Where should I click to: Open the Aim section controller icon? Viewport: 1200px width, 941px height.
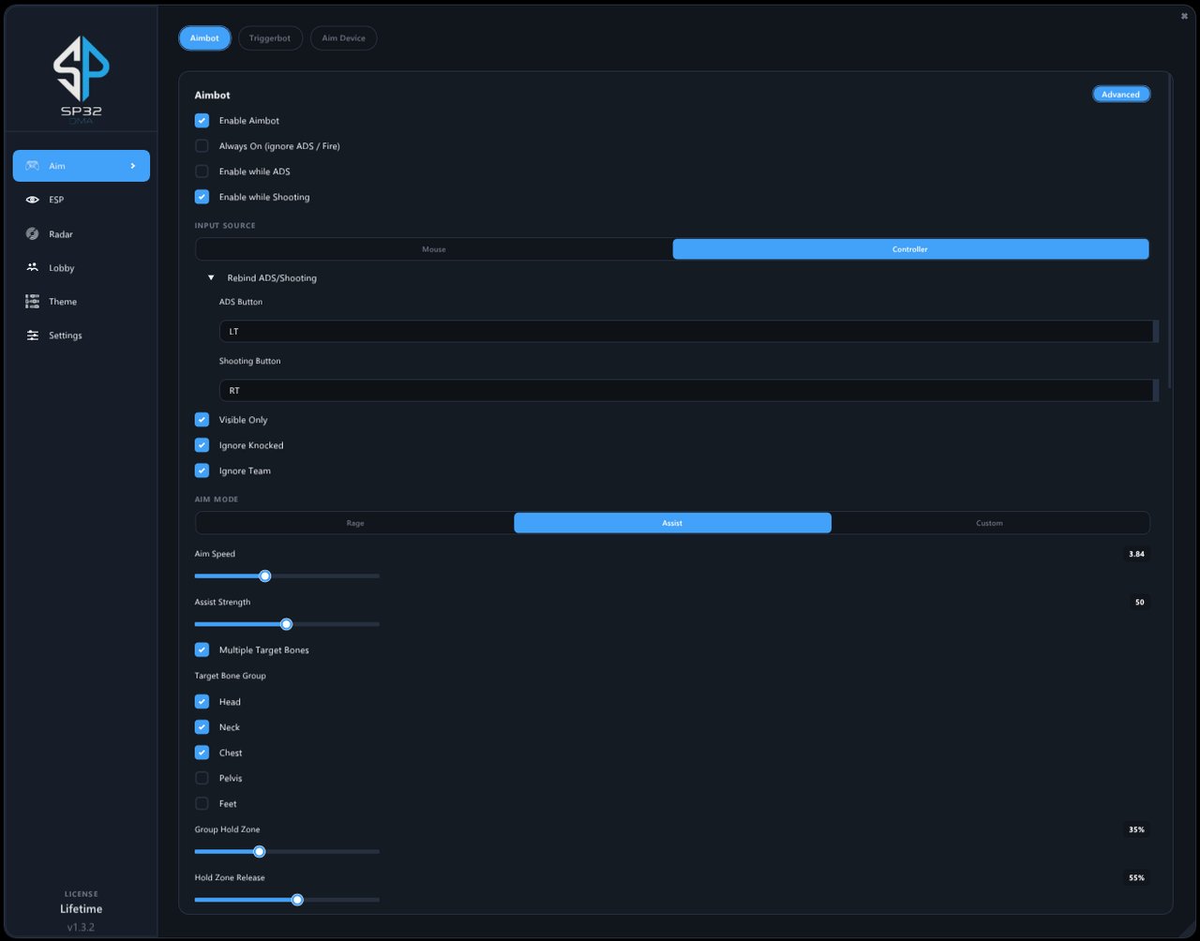[x=33, y=166]
